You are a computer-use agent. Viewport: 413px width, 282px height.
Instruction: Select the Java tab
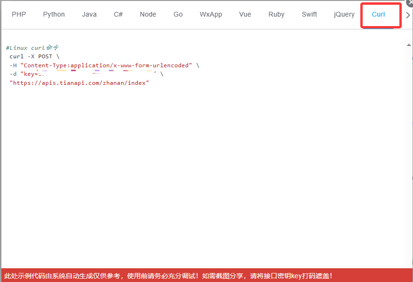[x=90, y=14]
